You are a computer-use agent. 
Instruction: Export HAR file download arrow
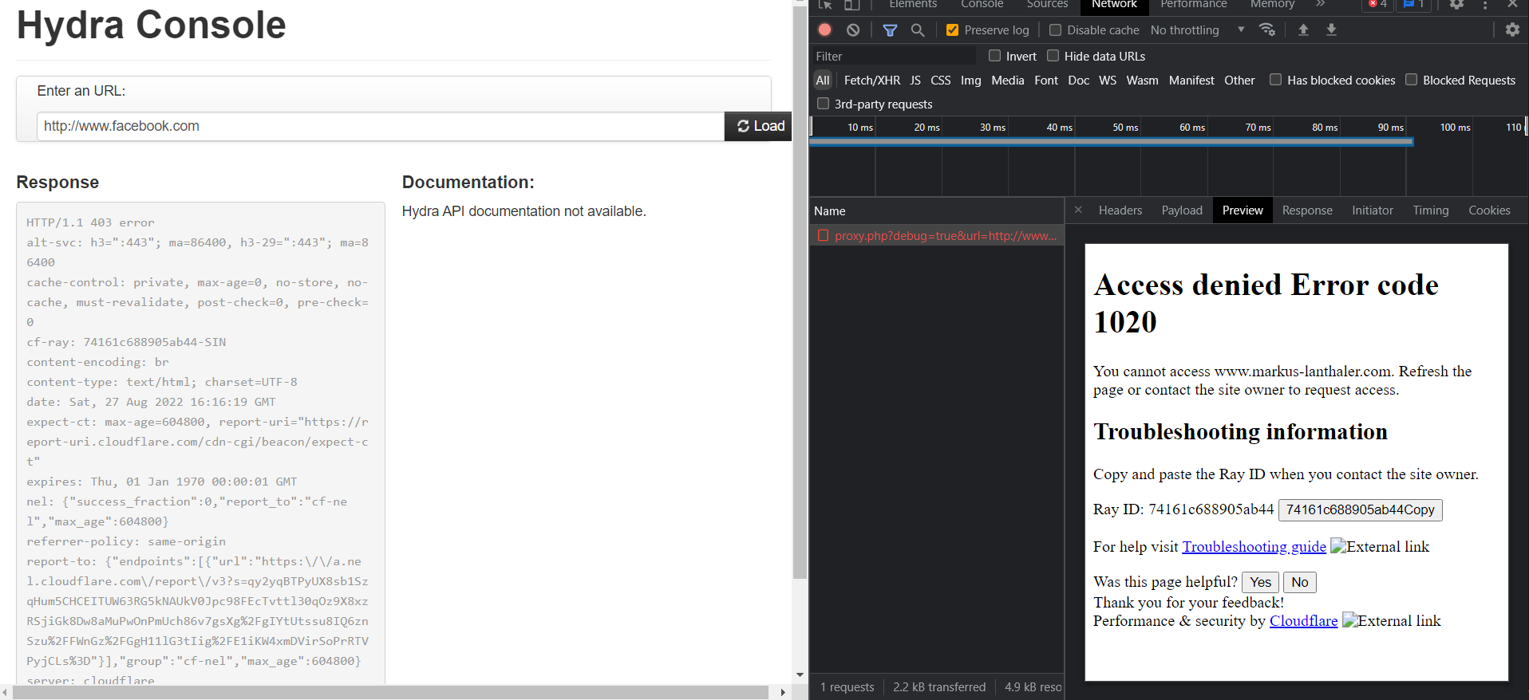tap(1331, 29)
